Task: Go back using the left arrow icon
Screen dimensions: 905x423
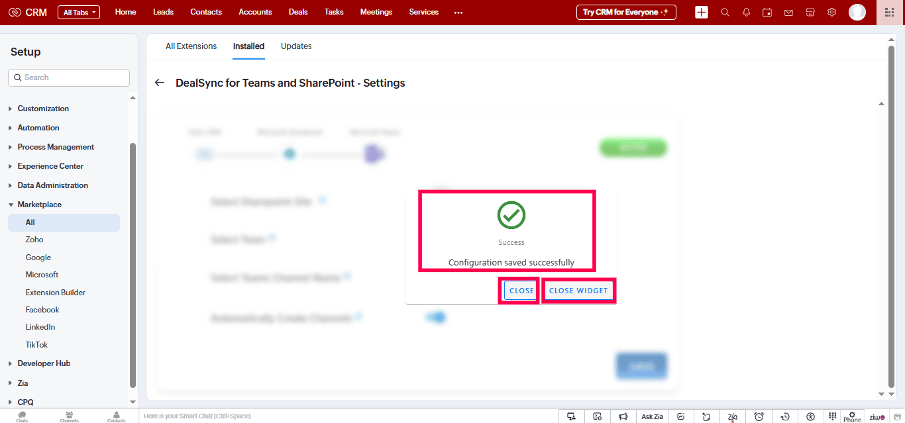Action: click(x=159, y=83)
